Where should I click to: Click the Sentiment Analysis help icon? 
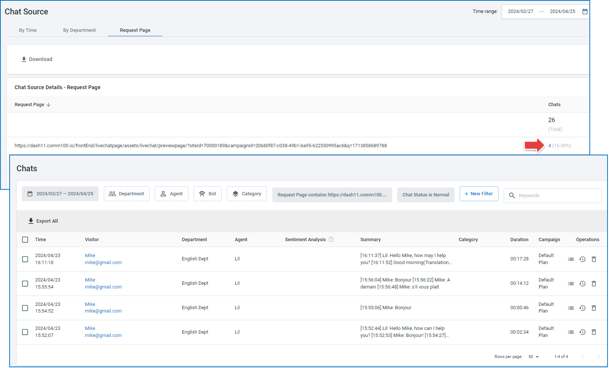[x=331, y=239]
